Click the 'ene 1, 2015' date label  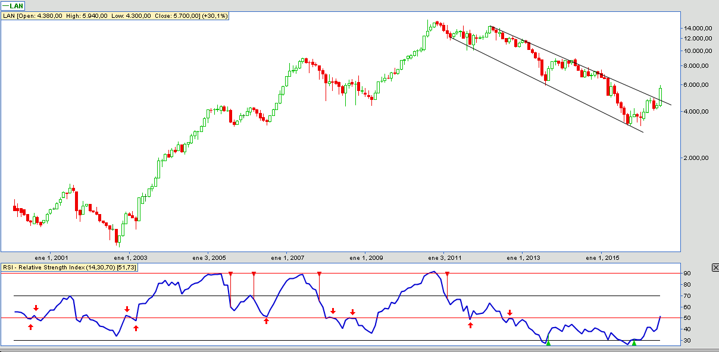(x=601, y=258)
